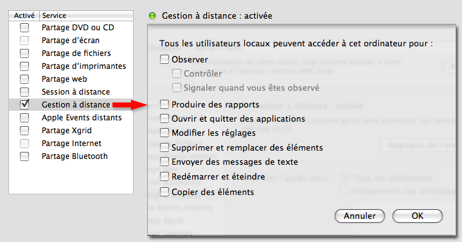The height and width of the screenshot is (242, 462).
Task: Enable Modifier les réglages checkbox
Action: tap(164, 133)
